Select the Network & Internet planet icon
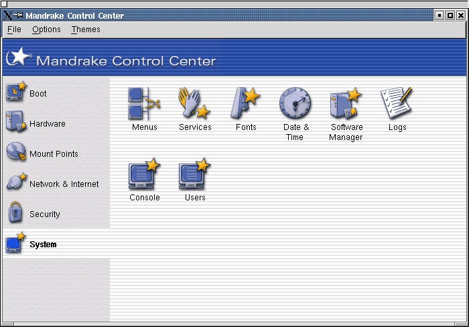The image size is (469, 327). (17, 182)
